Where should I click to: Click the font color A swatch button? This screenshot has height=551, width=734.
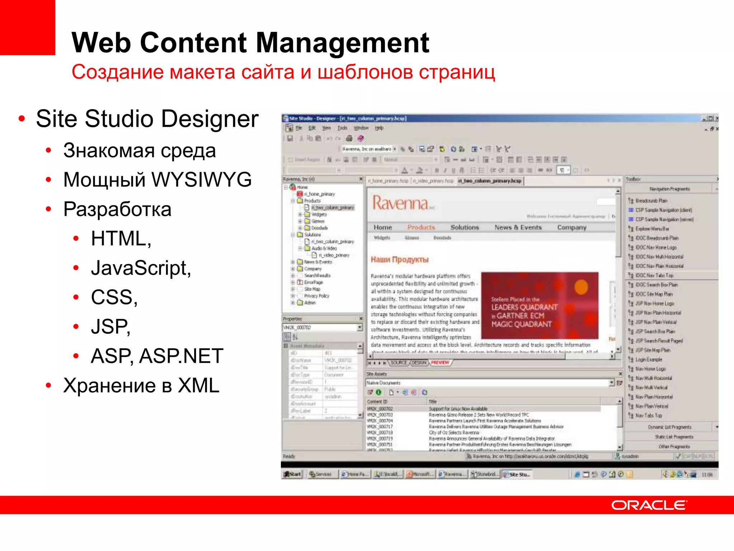(x=405, y=170)
